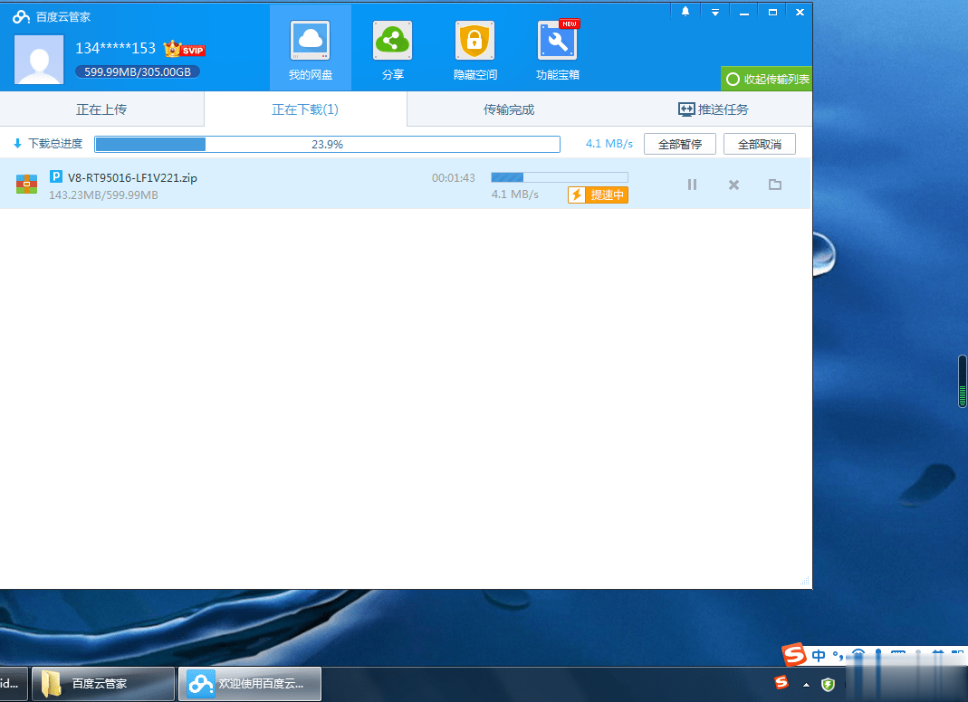This screenshot has height=702, width=968.
Task: Open the 推送任务 tab
Action: tap(713, 109)
